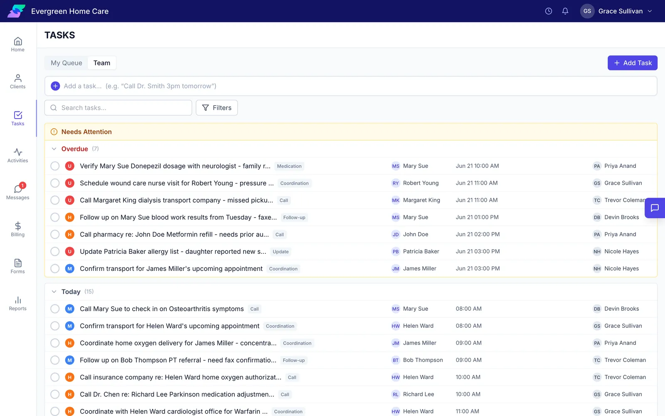The width and height of the screenshot is (665, 416).
Task: Open the Filters menu
Action: 217,108
